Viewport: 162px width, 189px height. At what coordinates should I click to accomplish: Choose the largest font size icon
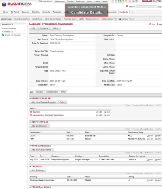(x=137, y=1)
